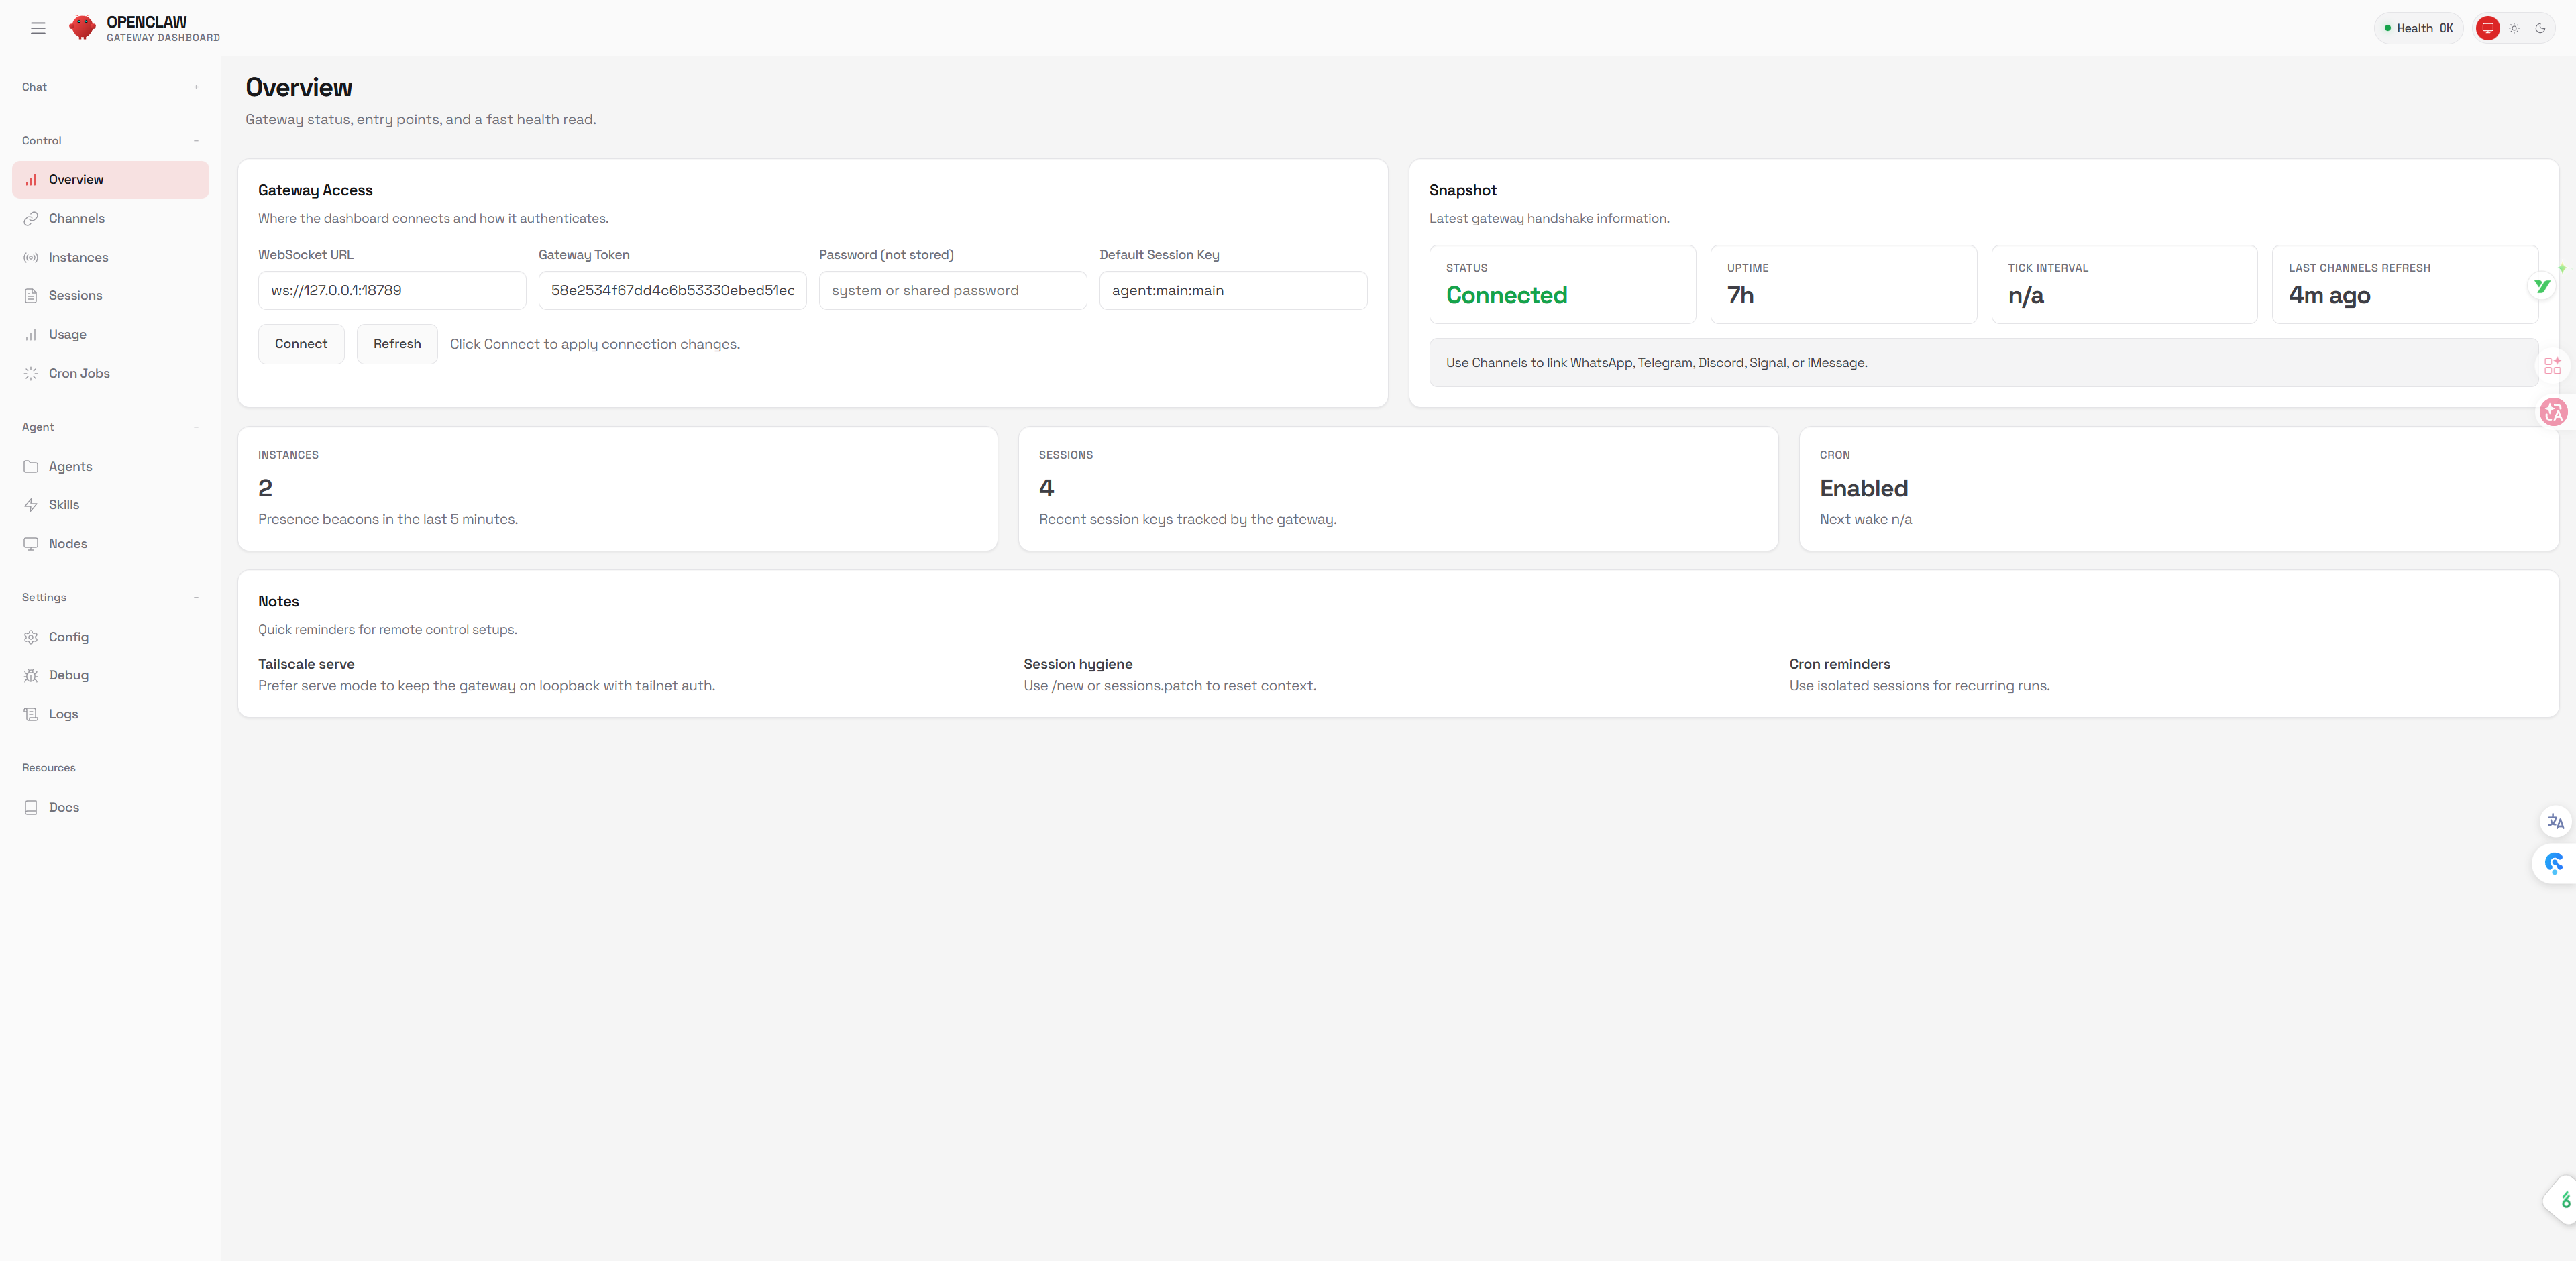Enable light theme using the sun toggle

(x=2514, y=27)
